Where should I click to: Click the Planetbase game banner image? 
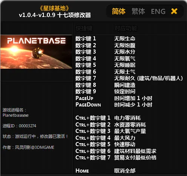tap(36, 52)
